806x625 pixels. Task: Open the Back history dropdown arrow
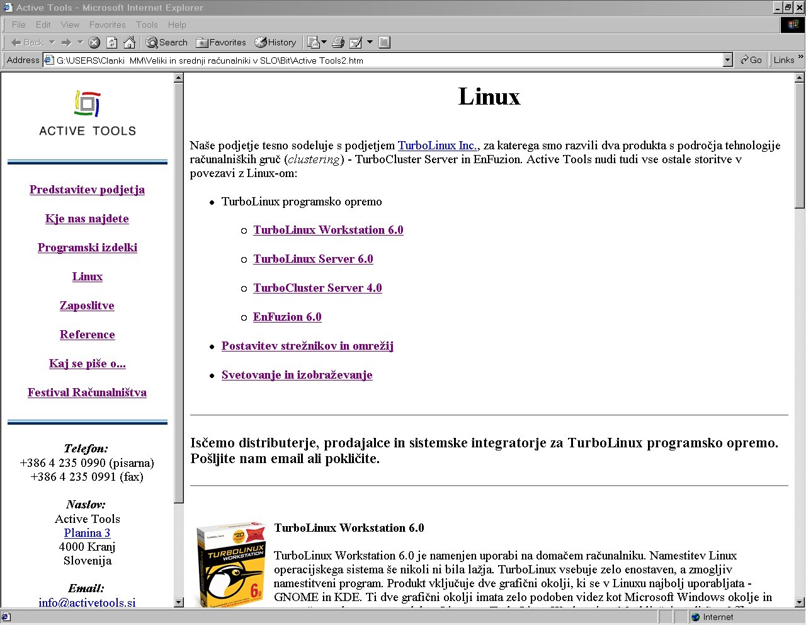[52, 42]
